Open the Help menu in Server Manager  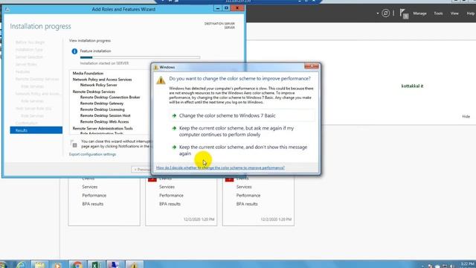coord(470,13)
